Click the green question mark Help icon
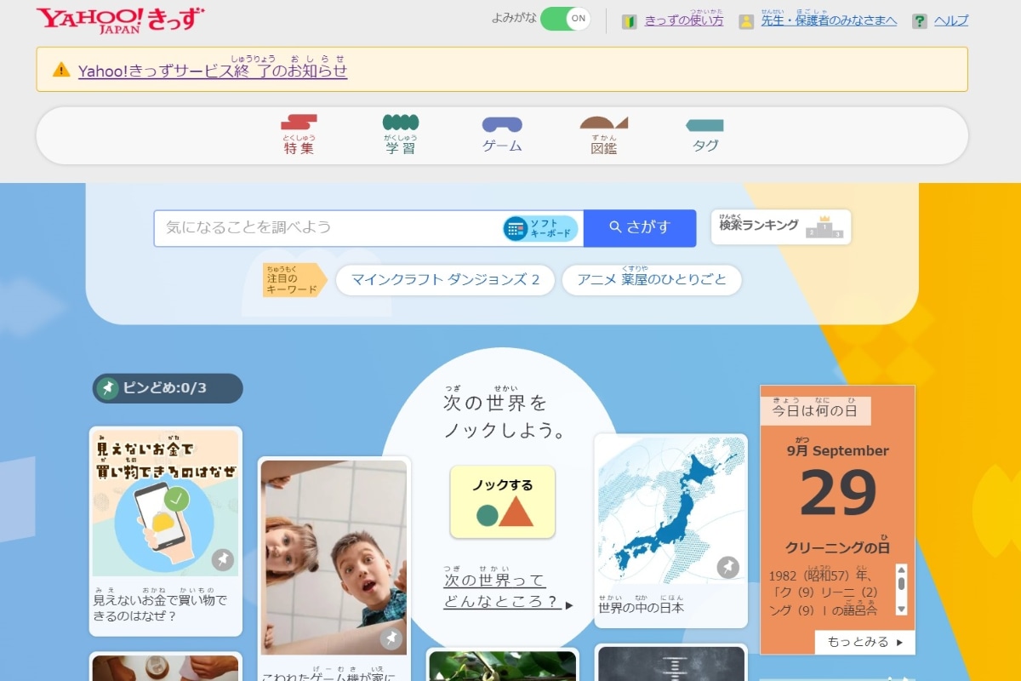Screen dimensions: 1021x681 pos(919,21)
